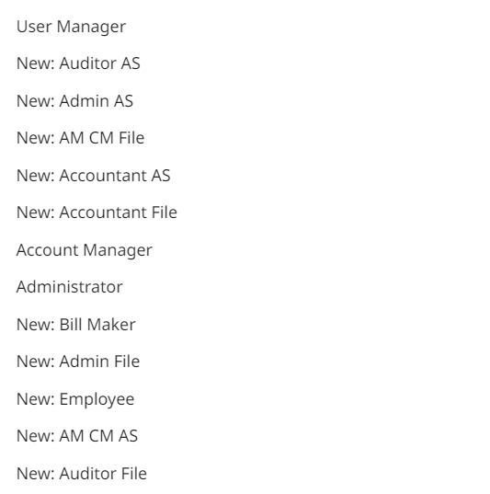Click the Employee text label
This screenshot has width=490, height=494.
click(97, 400)
